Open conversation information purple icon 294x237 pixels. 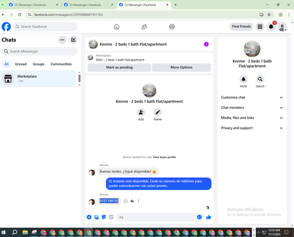point(206,44)
